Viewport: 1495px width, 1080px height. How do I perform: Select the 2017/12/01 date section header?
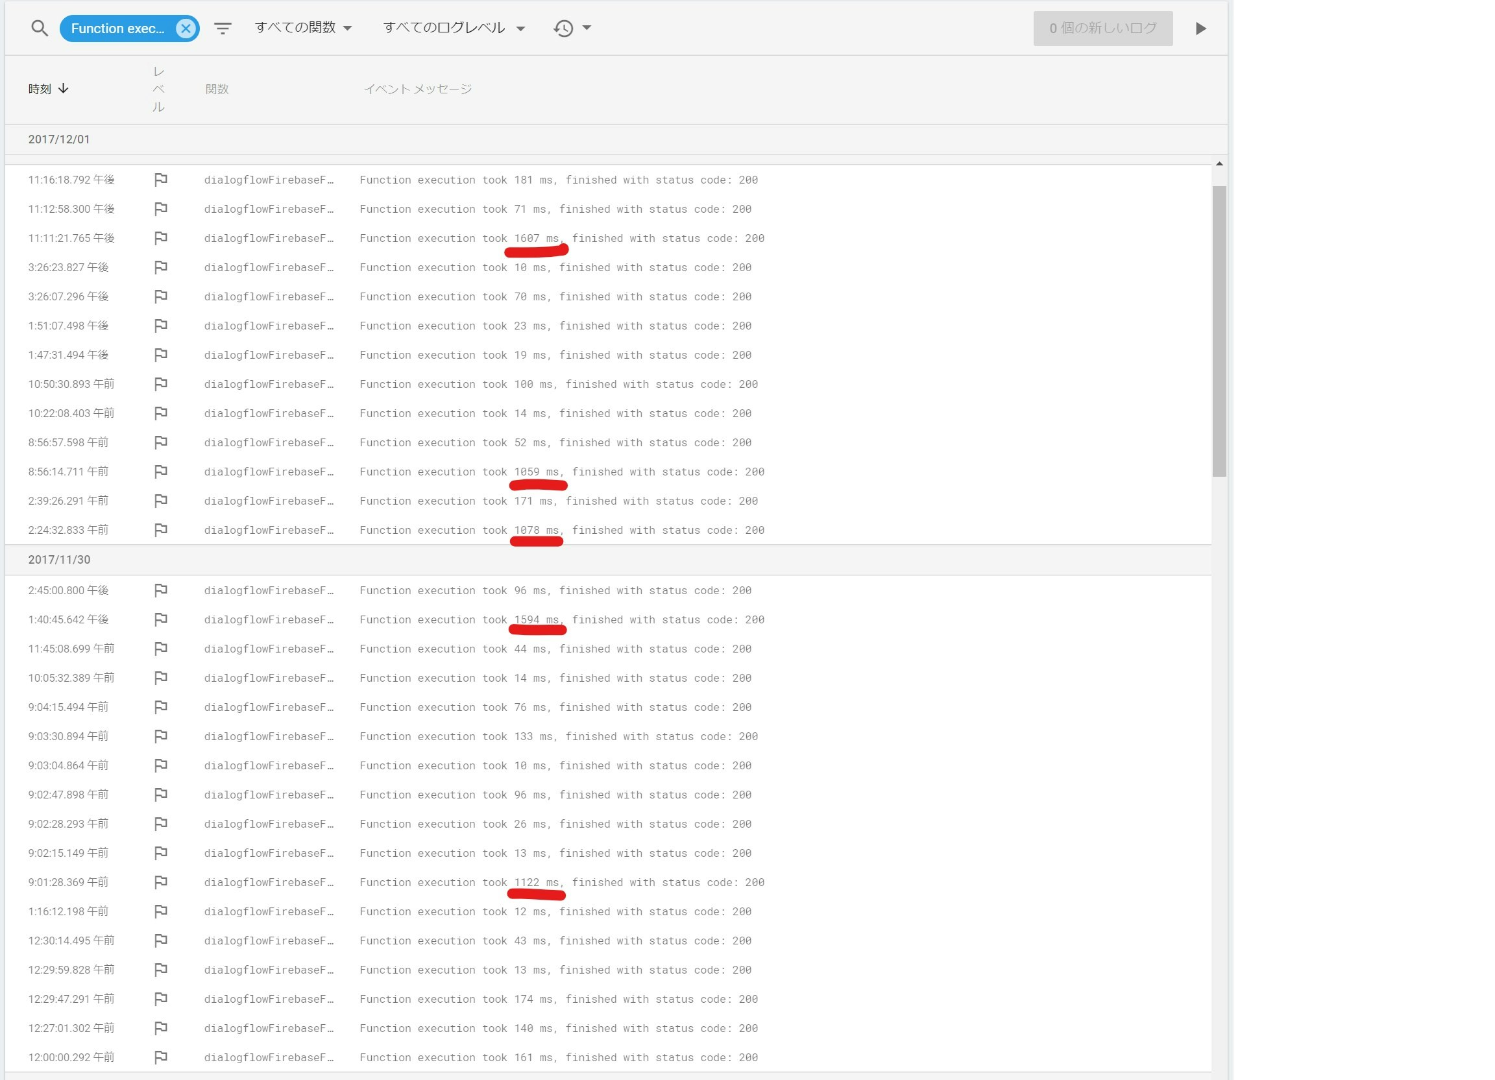(x=59, y=139)
